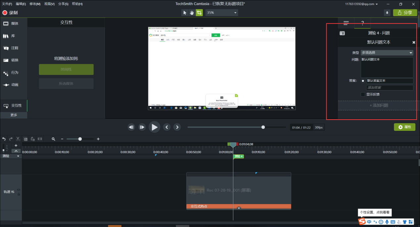Toggle visibility eye on 轨道 15
Viewport: 420px width, 227px height.
tap(19, 190)
